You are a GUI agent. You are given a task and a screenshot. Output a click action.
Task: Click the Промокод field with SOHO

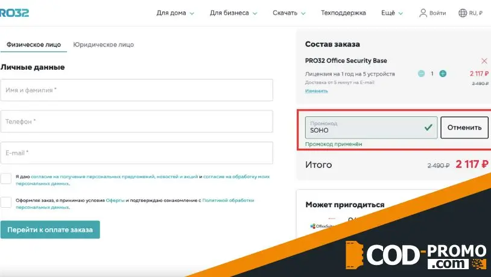(x=371, y=128)
